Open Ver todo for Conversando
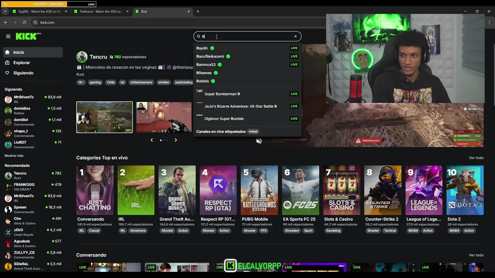 point(476,255)
